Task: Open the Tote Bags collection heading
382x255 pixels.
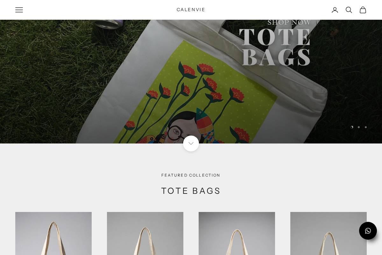Action: [191, 191]
